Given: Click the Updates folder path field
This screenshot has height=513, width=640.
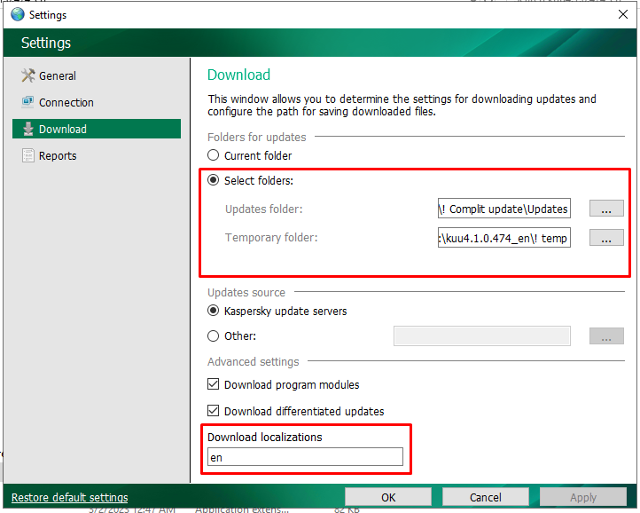Looking at the screenshot, I should (x=504, y=209).
